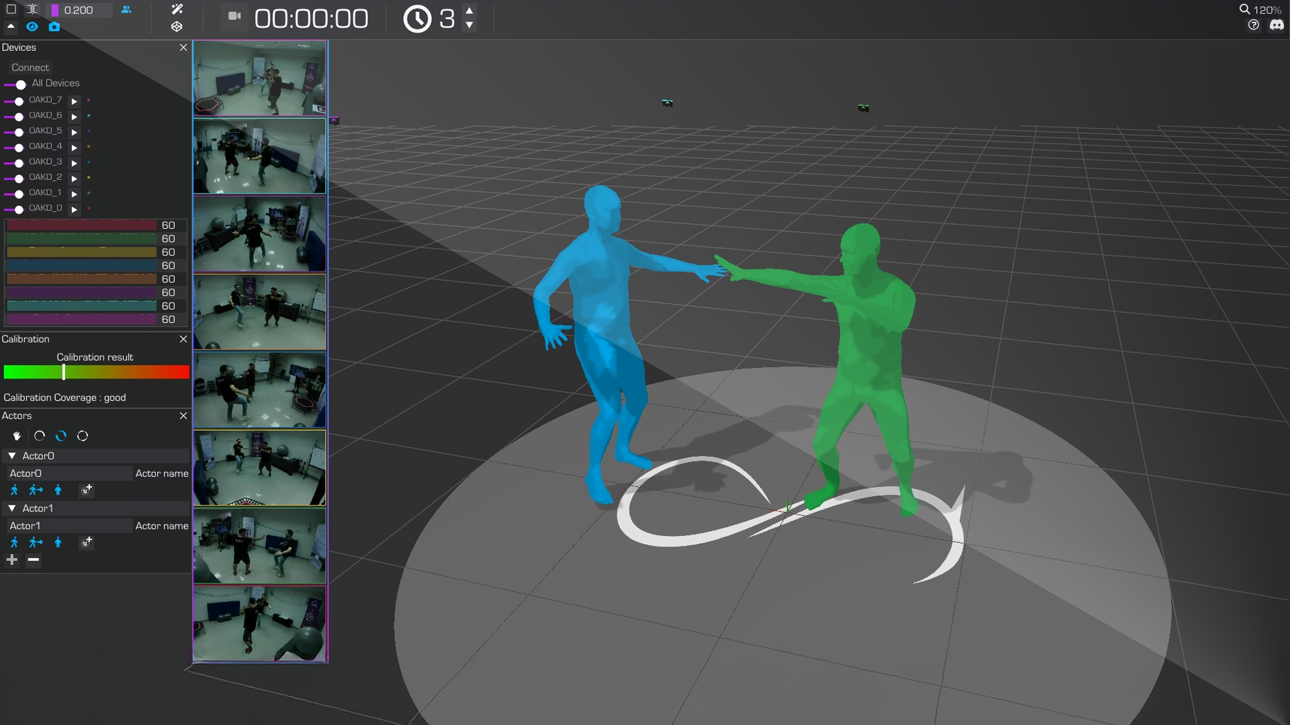Viewport: 1290px width, 725px height.
Task: Expand OAKD_3 device with its arrow
Action: tap(74, 163)
